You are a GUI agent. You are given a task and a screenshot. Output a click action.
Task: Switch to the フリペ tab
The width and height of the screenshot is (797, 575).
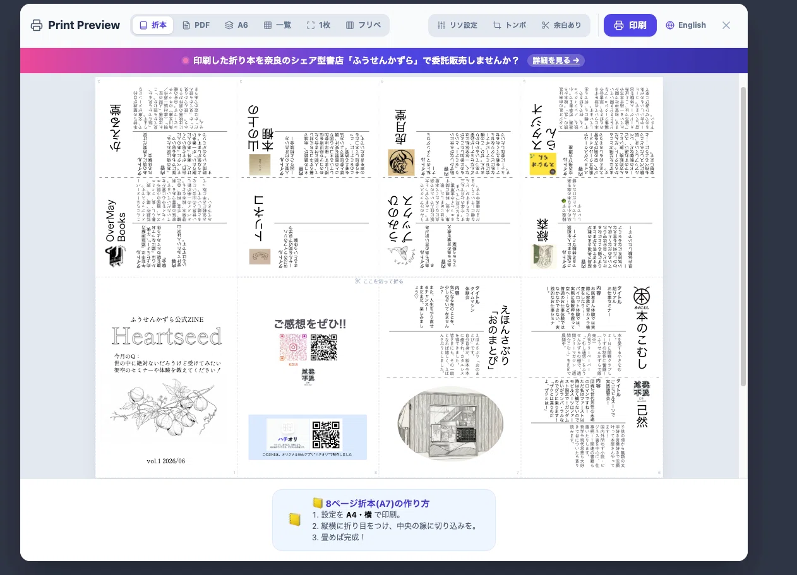(363, 25)
